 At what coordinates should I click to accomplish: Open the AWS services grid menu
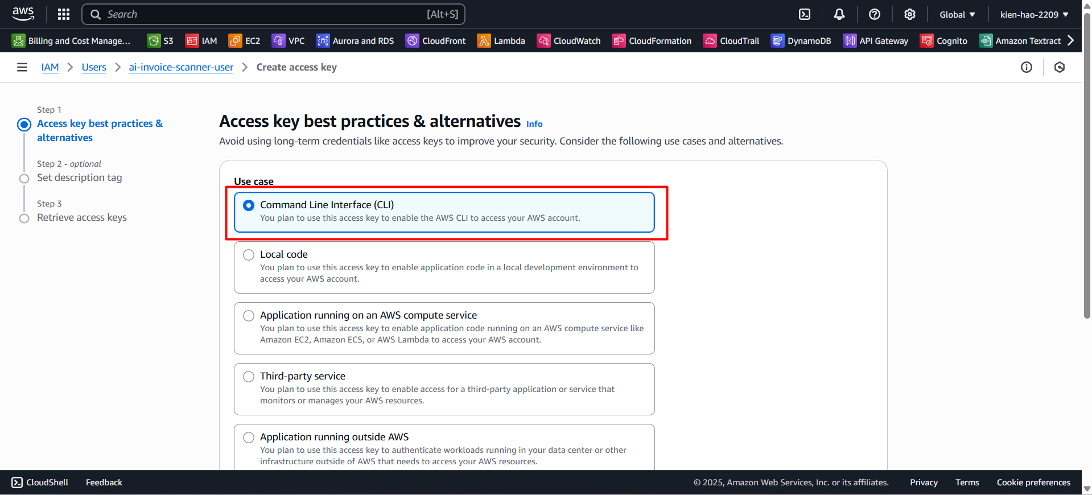click(64, 14)
